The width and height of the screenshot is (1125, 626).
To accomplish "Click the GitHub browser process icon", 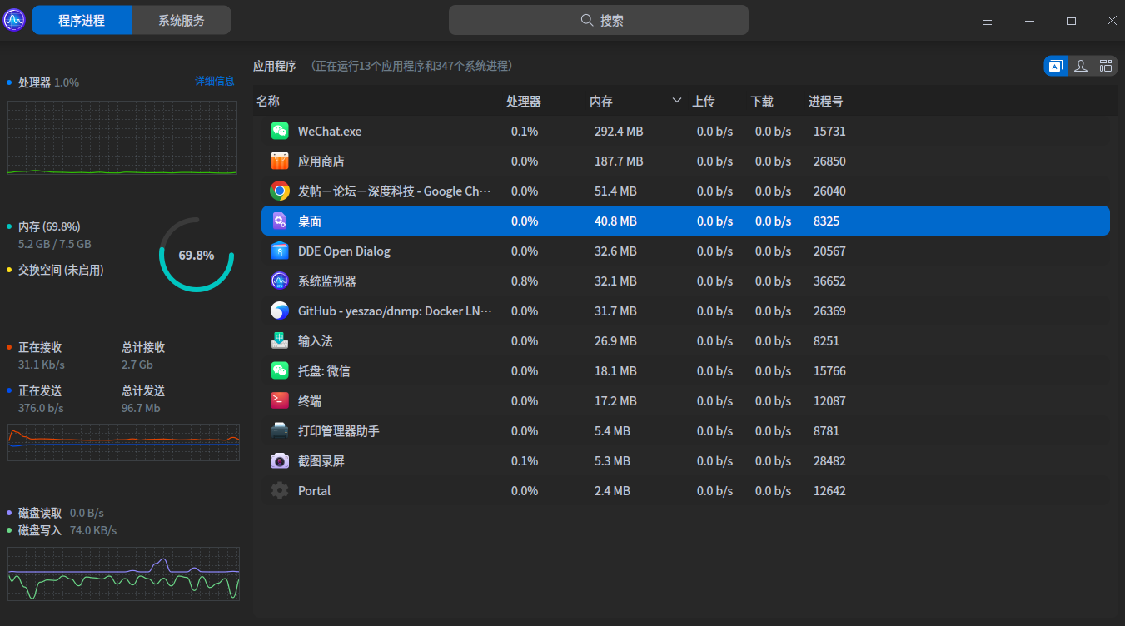I will pyautogui.click(x=280, y=311).
